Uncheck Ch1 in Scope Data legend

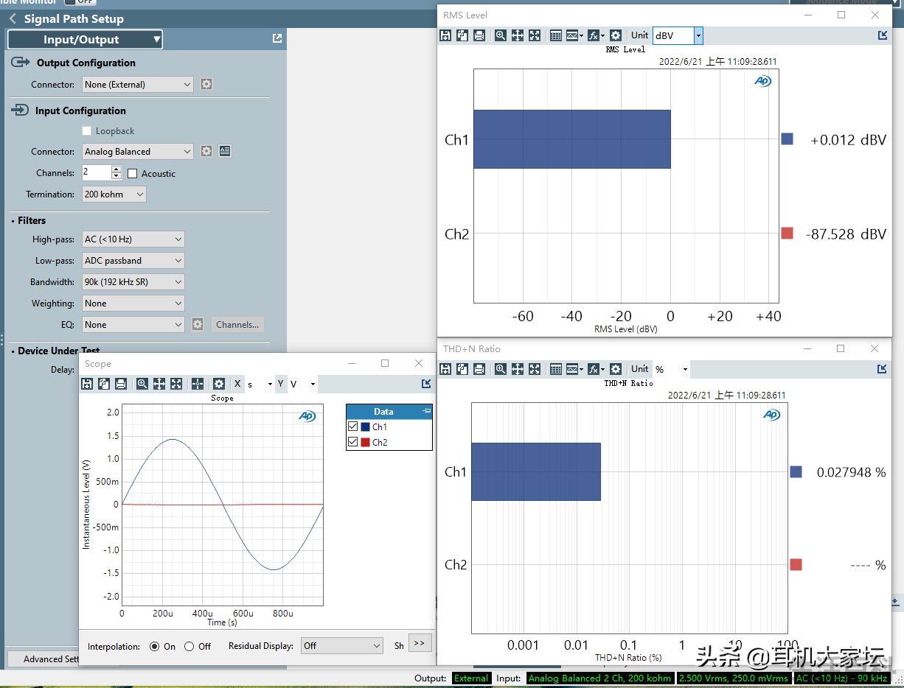pyautogui.click(x=353, y=427)
